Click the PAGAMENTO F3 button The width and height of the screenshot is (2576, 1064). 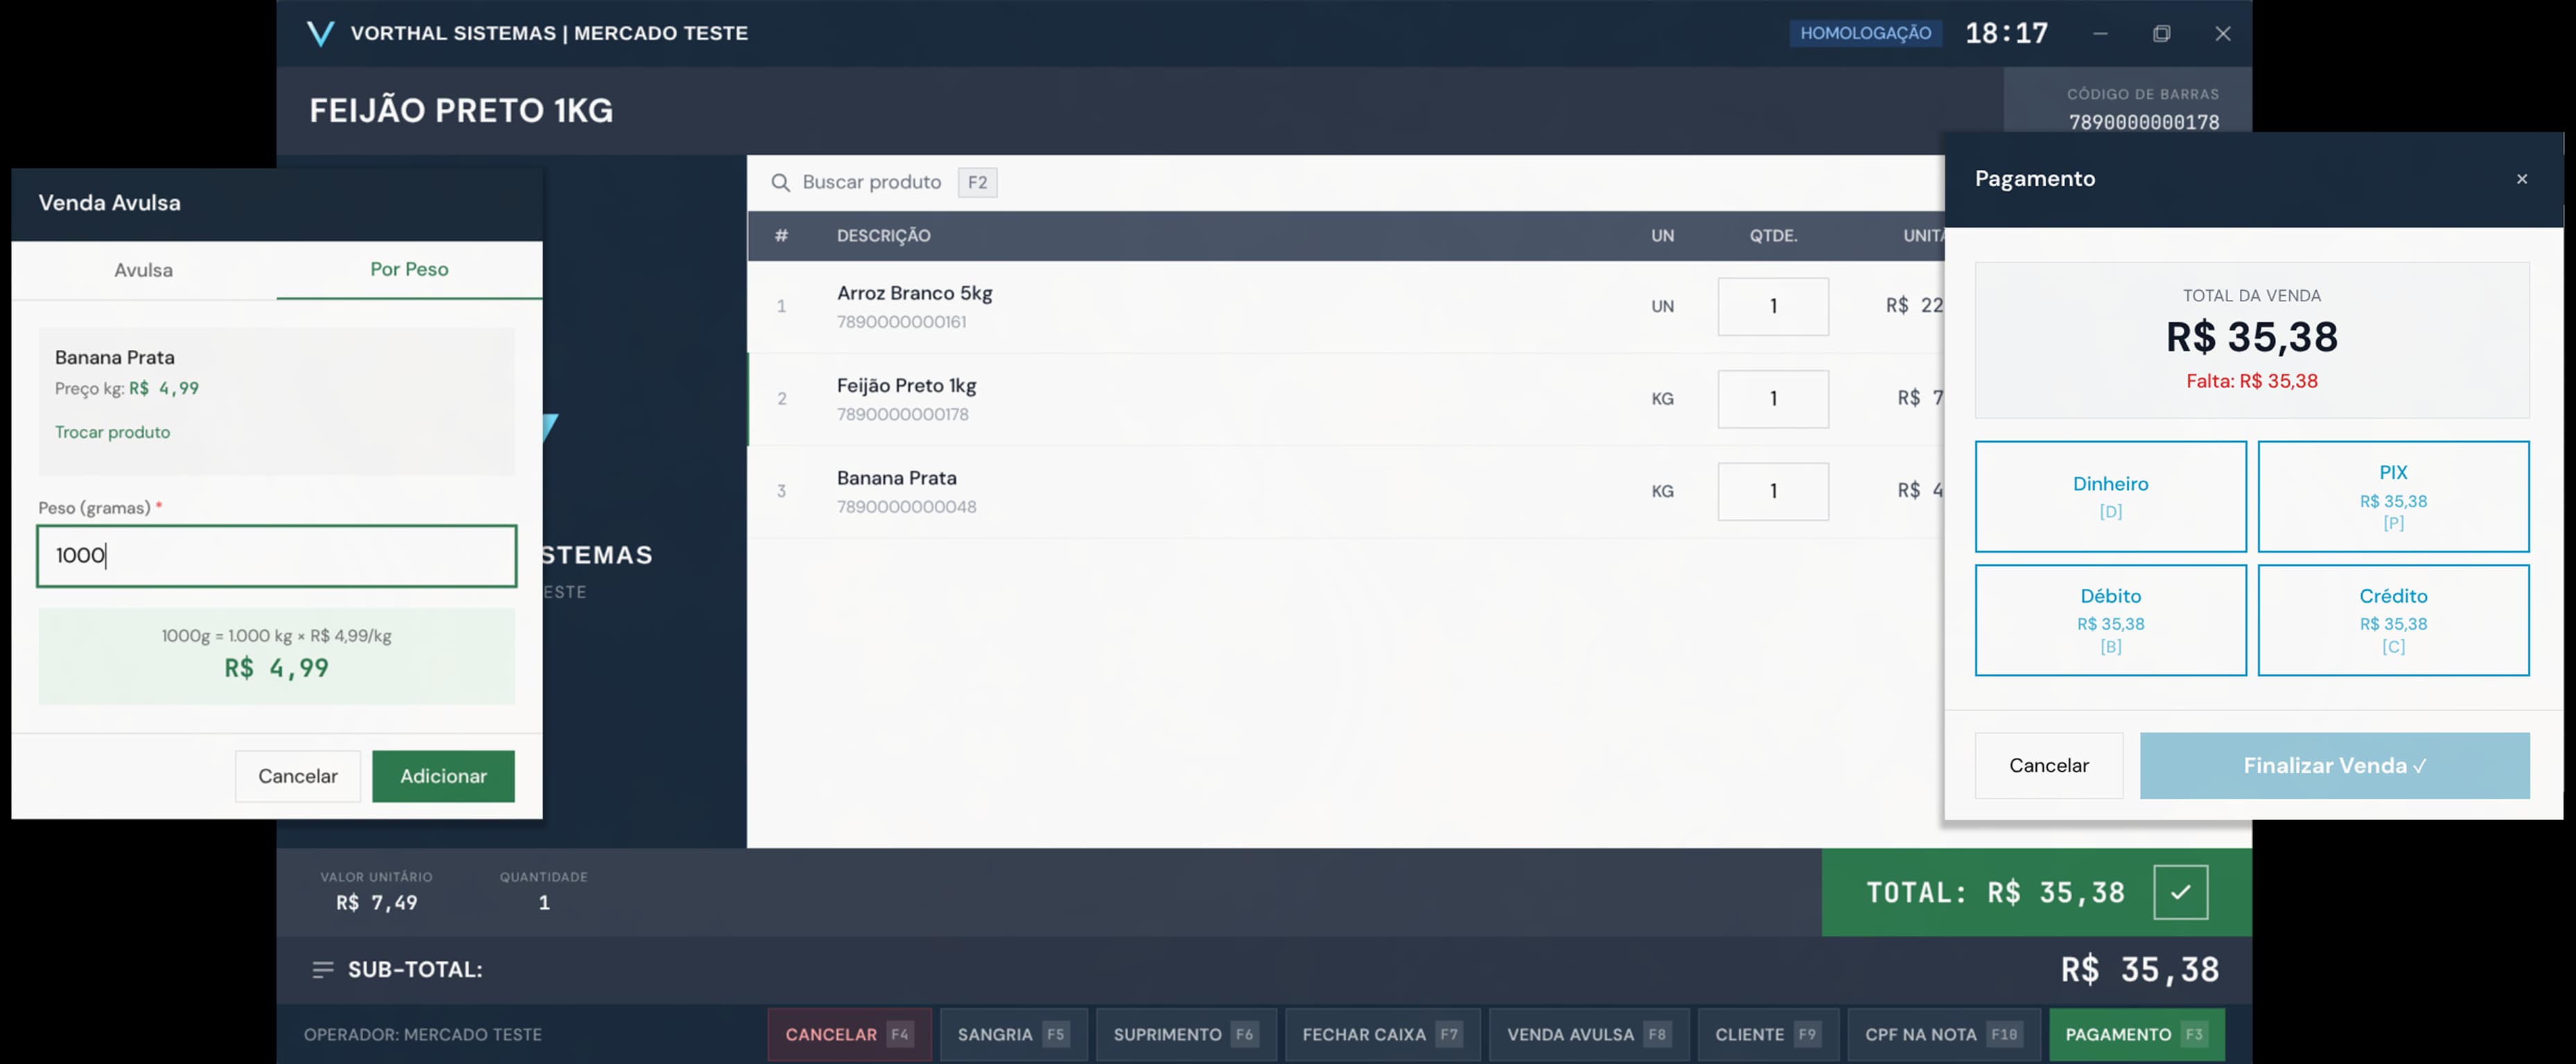(2137, 1035)
